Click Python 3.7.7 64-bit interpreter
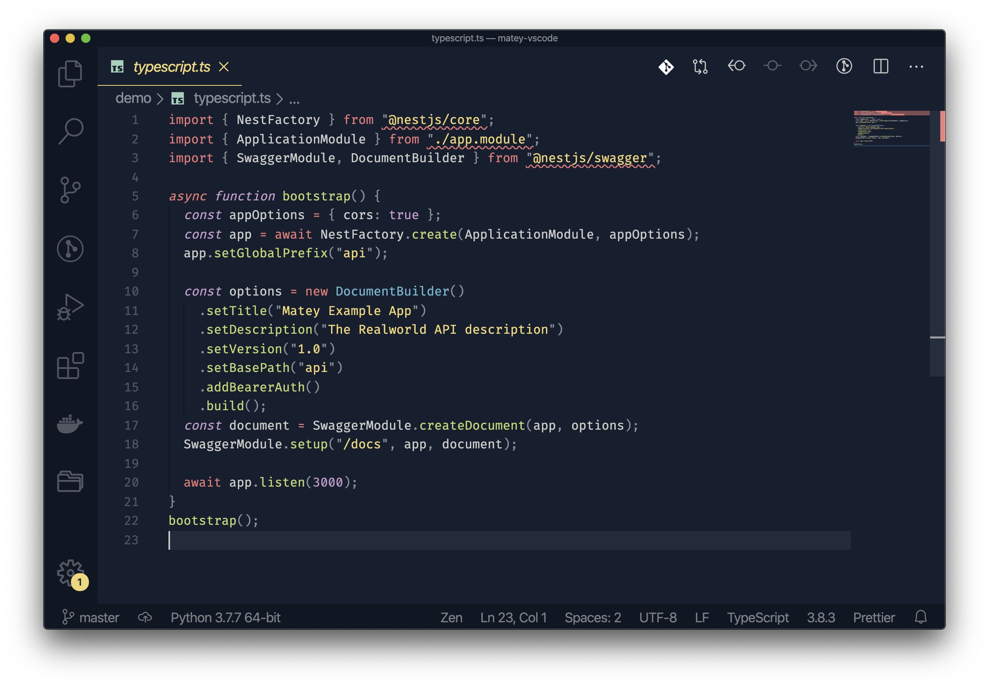Image resolution: width=989 pixels, height=687 pixels. (225, 617)
